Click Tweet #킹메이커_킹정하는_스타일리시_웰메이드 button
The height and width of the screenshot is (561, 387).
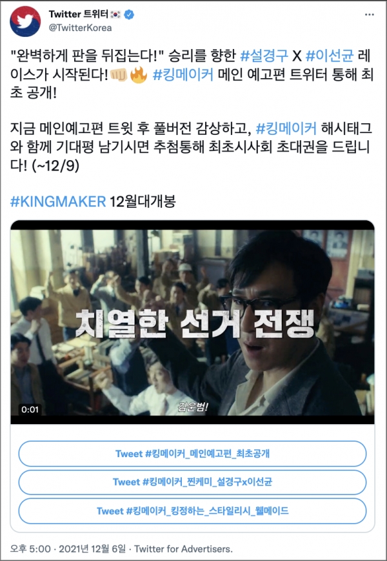(192, 511)
